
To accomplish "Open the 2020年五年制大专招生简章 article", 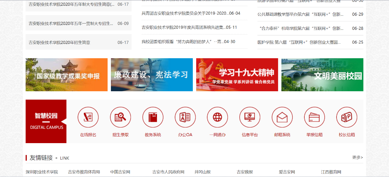I will click(72, 4).
